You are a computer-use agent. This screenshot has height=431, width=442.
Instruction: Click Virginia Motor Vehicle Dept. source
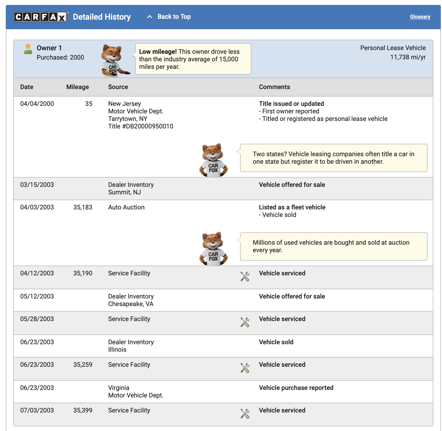click(136, 392)
